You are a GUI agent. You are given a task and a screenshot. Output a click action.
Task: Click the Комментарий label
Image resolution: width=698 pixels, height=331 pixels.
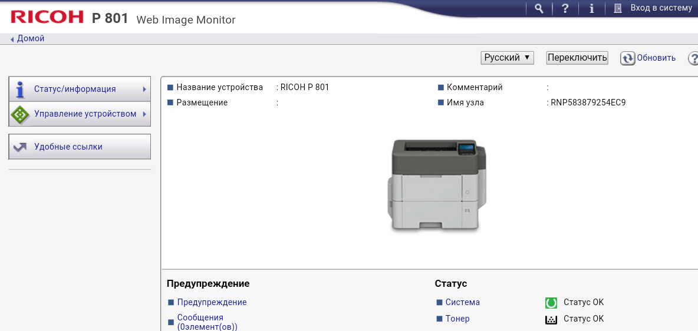(475, 87)
